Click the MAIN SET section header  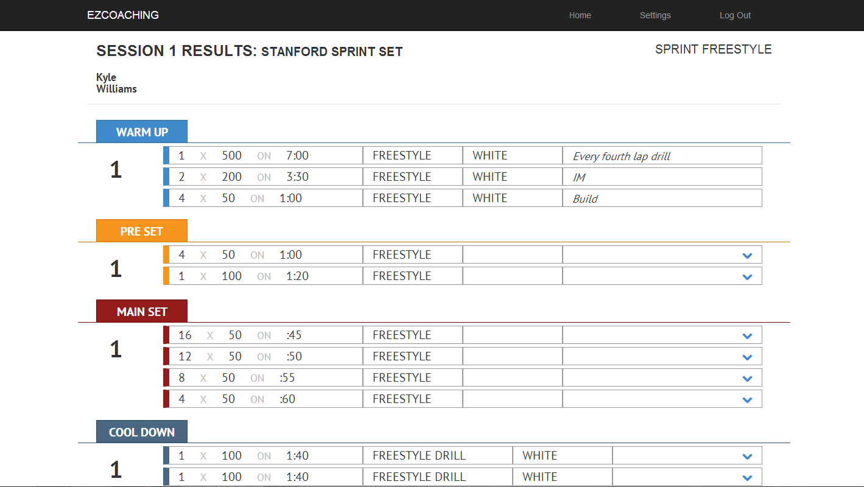[x=142, y=312]
